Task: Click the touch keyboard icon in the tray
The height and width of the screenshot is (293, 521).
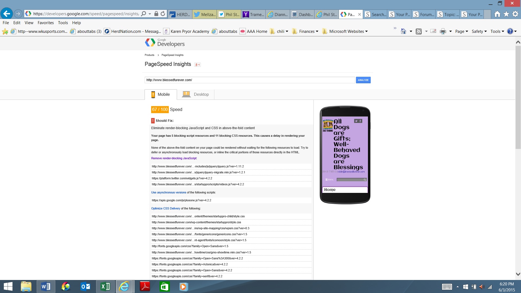Action: [x=447, y=287]
